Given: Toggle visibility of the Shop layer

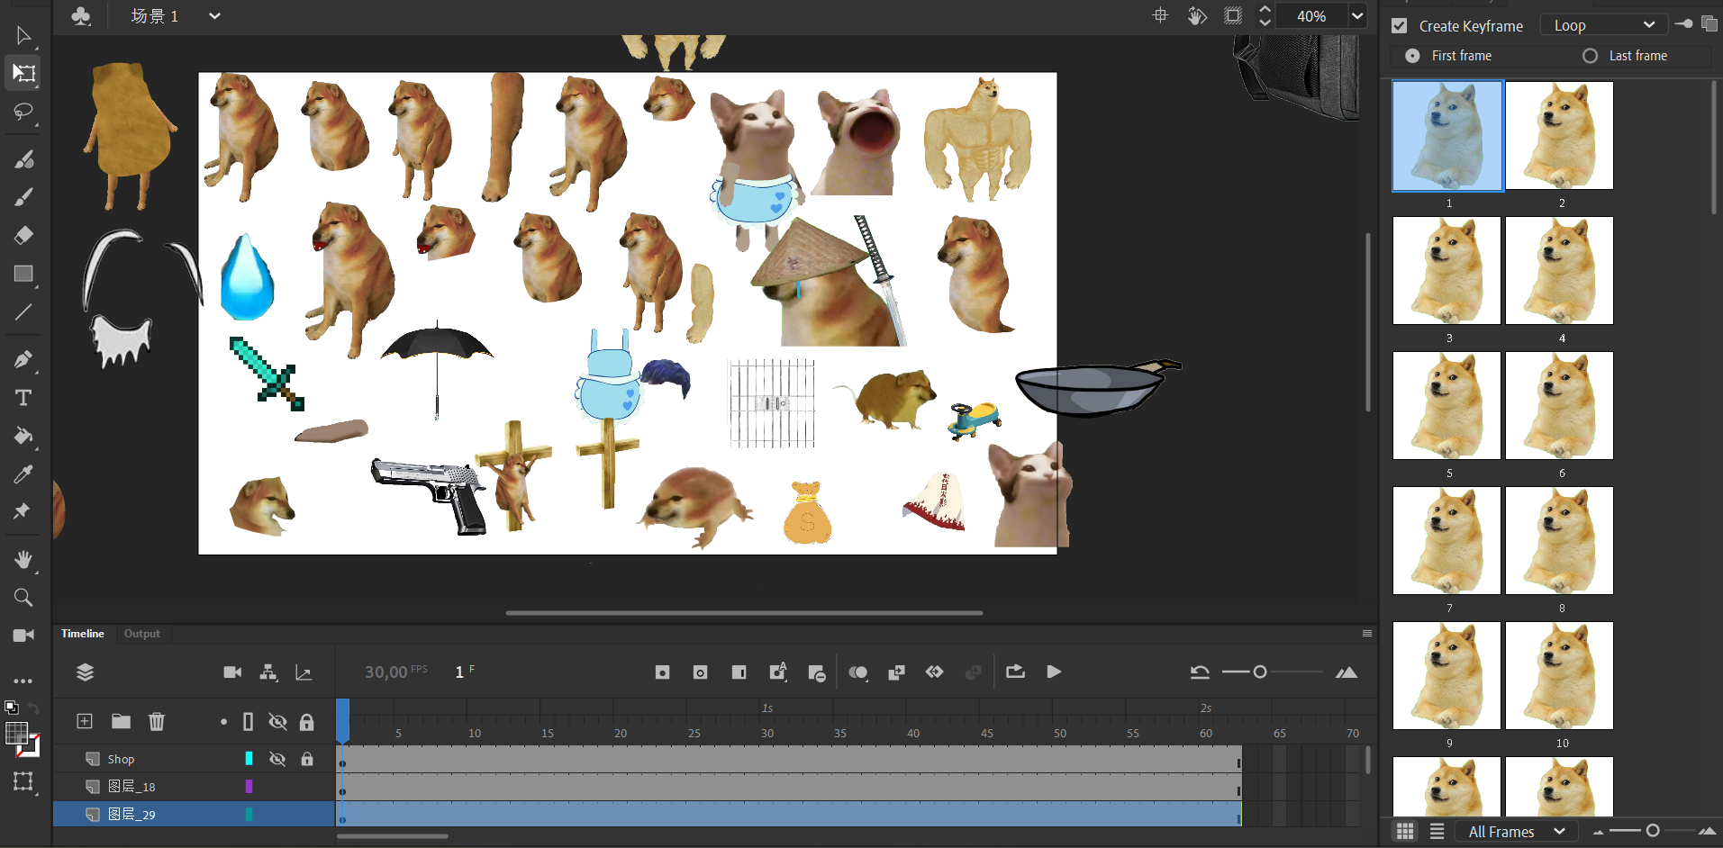Looking at the screenshot, I should [277, 759].
